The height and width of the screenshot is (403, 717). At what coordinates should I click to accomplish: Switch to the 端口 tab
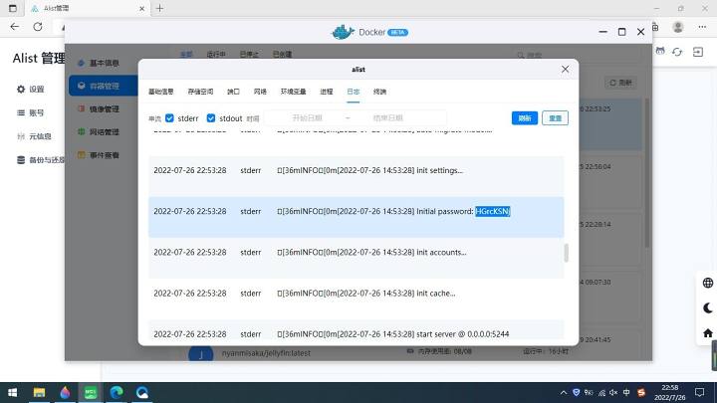[x=233, y=92]
